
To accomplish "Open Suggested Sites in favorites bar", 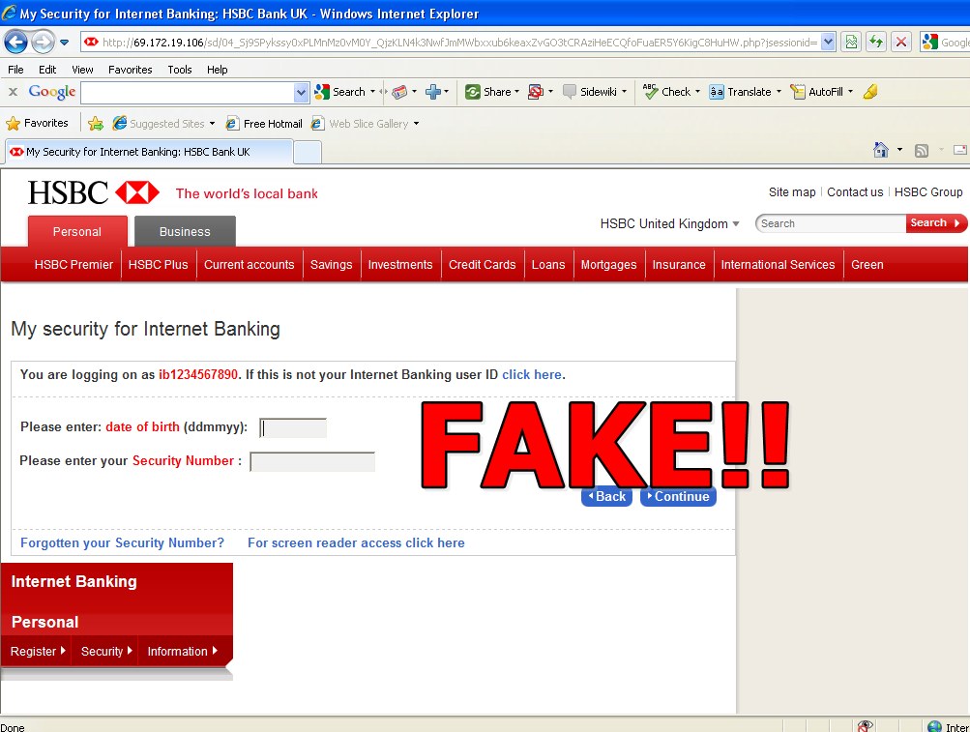I will [x=164, y=123].
